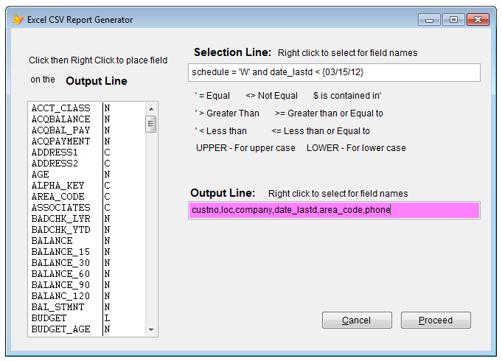Maximize the Report Generator window
The width and height of the screenshot is (502, 361).
point(453,20)
